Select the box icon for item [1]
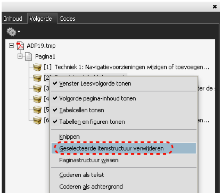 (x=37, y=67)
